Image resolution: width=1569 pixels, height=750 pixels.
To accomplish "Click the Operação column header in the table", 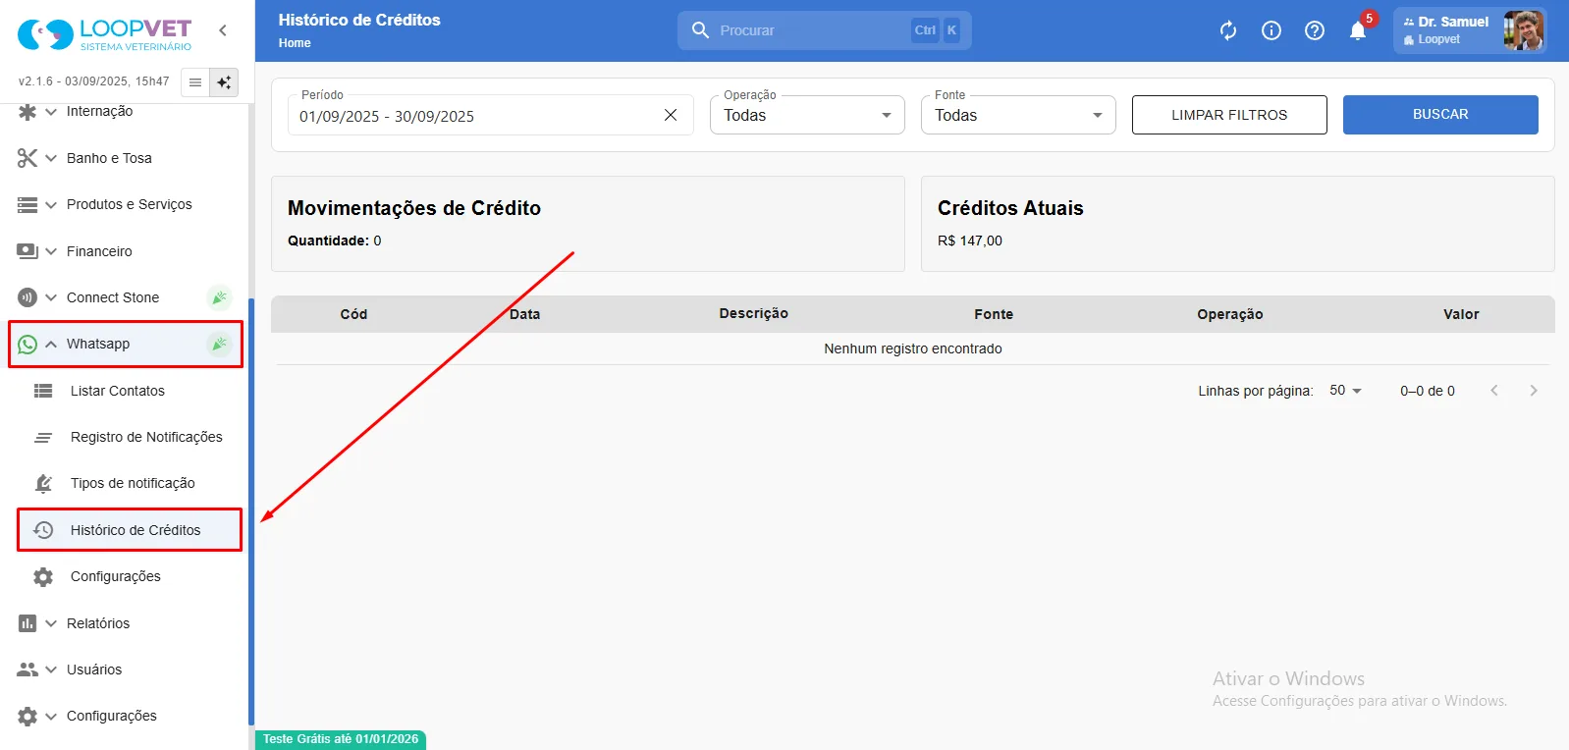I will [1230, 314].
